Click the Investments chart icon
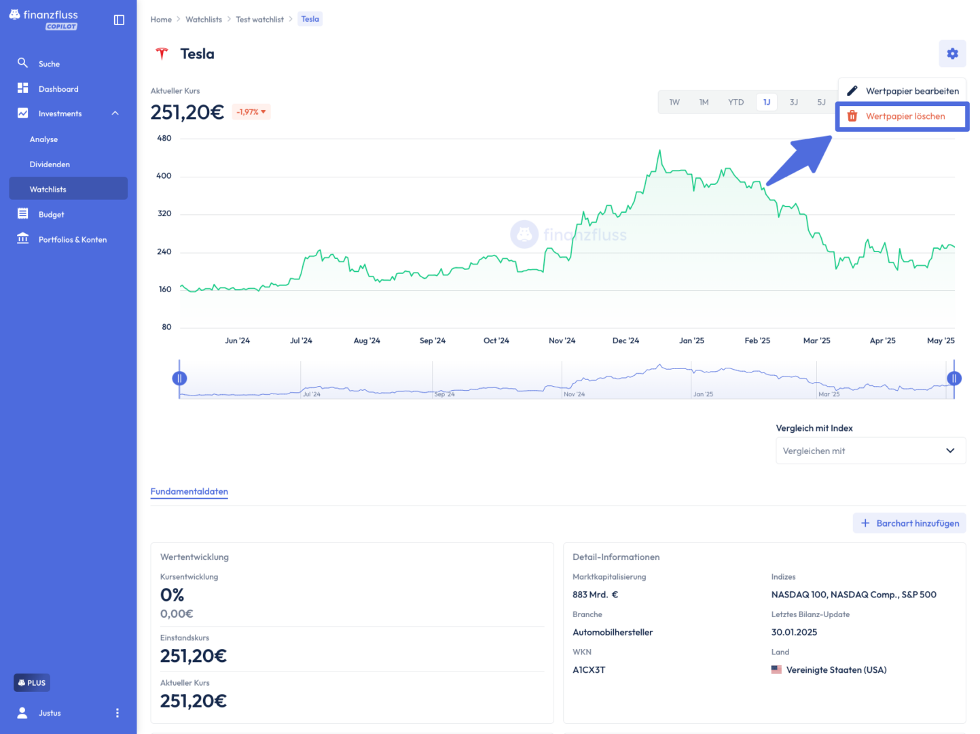This screenshot has height=734, width=980. [22, 113]
